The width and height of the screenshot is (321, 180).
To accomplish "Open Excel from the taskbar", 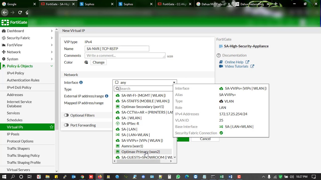I will pos(222,177).
